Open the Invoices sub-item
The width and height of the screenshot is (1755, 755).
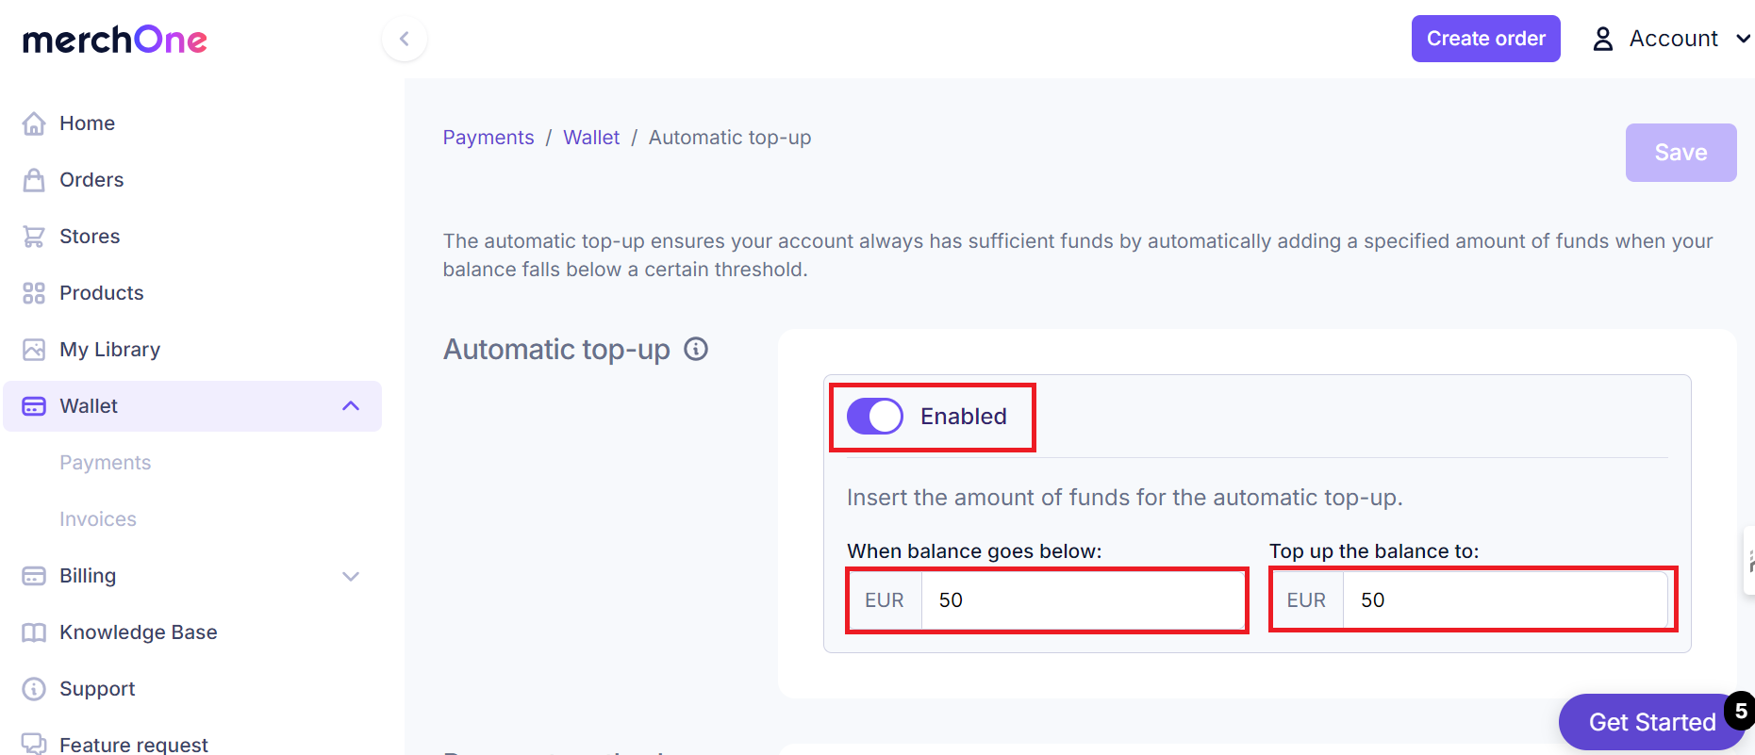click(97, 517)
